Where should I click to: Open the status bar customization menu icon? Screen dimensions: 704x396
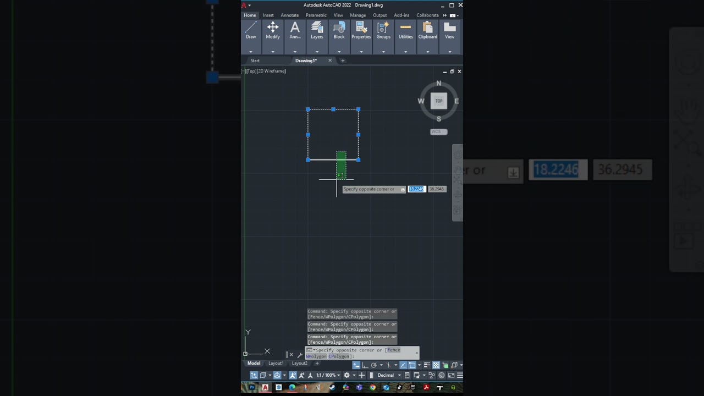tap(460, 375)
